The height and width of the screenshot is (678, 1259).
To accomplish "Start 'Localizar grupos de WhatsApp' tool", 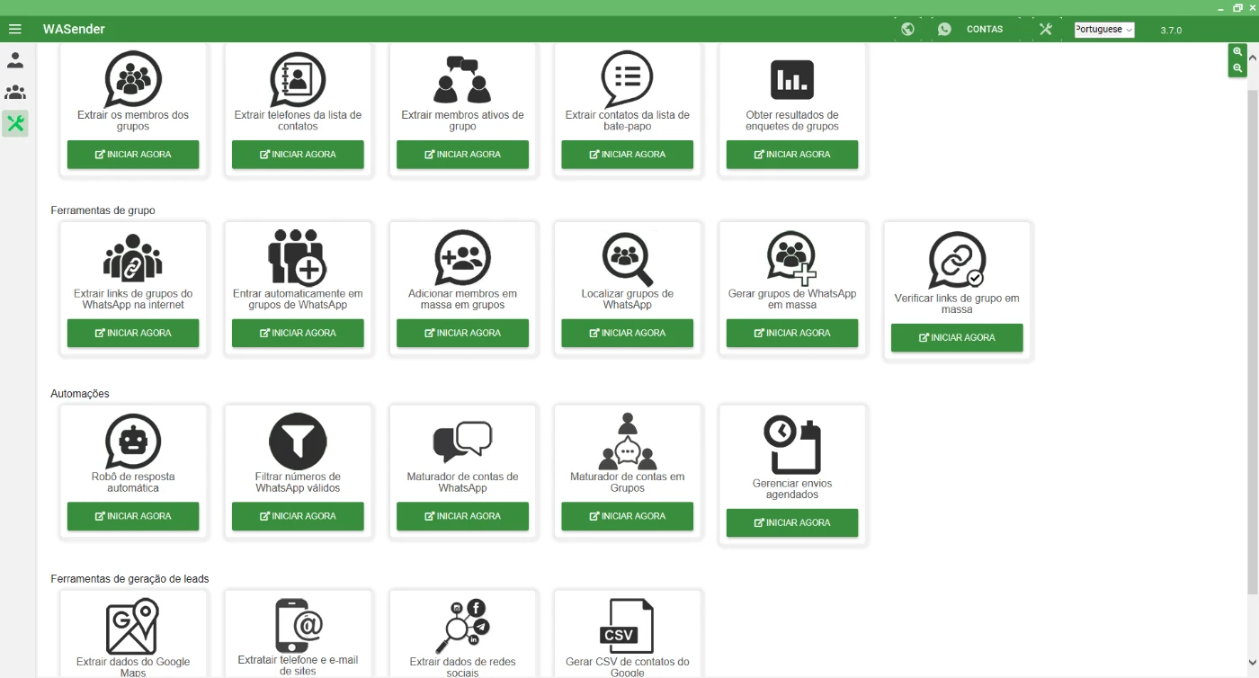I will click(628, 333).
